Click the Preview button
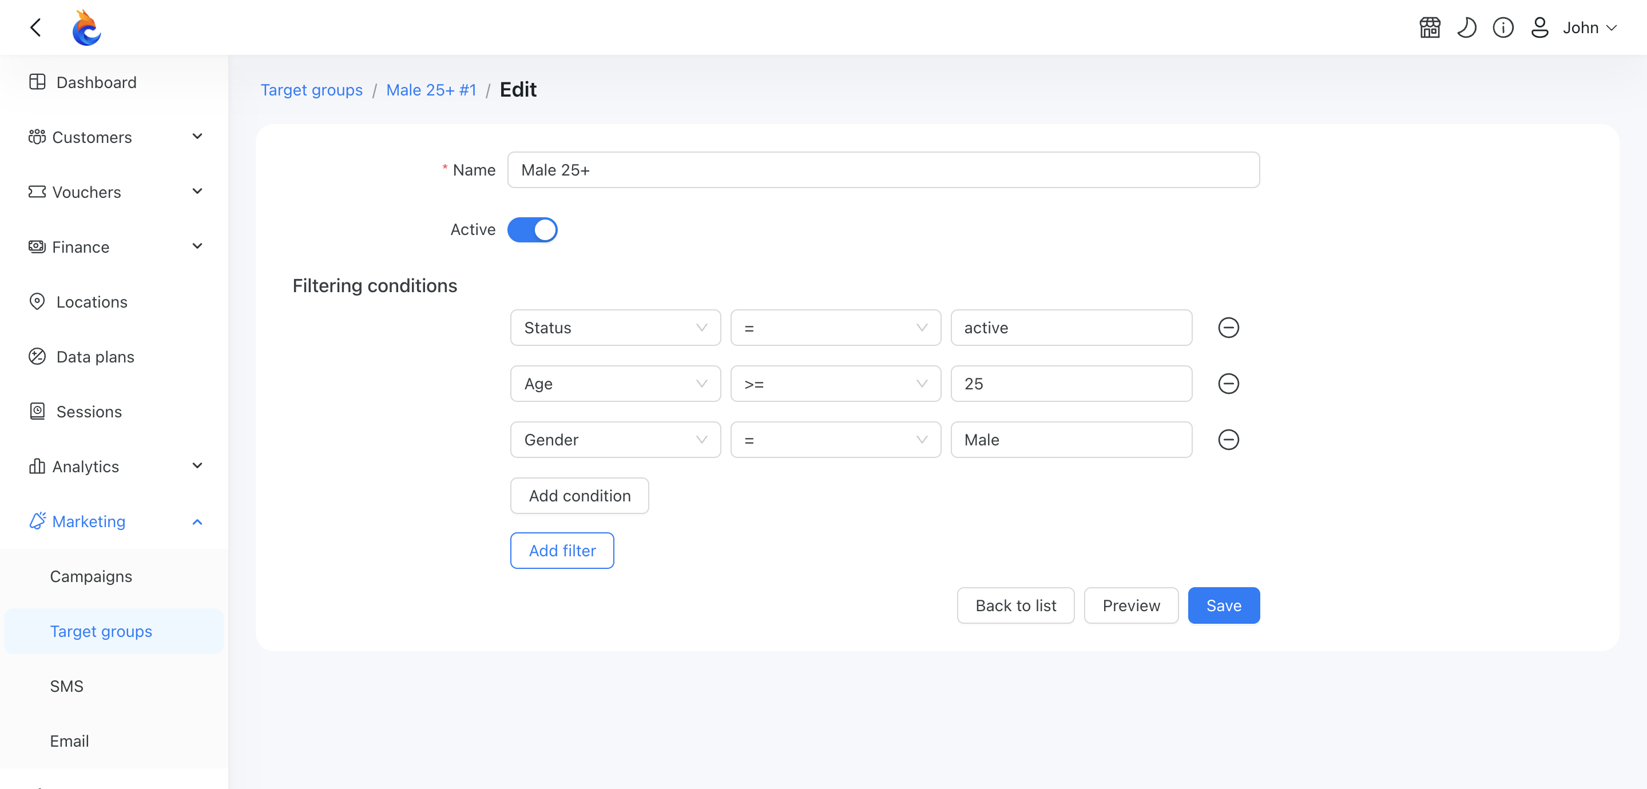 tap(1131, 605)
